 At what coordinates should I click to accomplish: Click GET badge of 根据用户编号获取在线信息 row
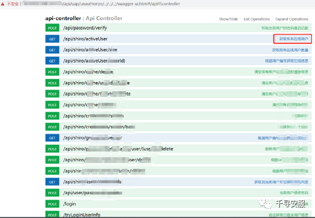[x=52, y=61]
